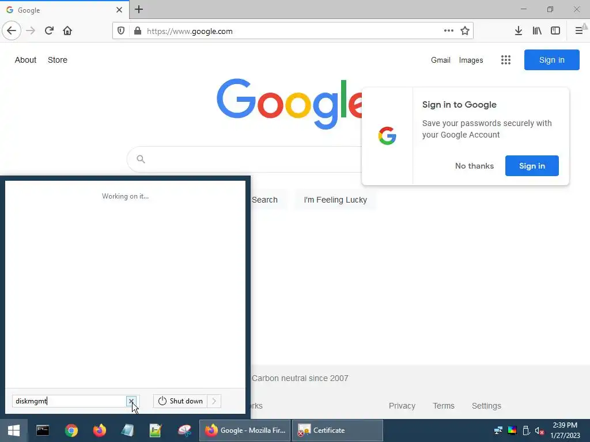Open the Firefox Library icon

point(537,31)
